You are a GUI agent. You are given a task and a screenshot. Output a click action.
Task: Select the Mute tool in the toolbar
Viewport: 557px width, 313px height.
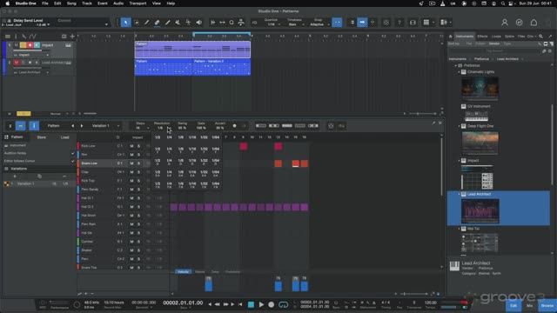click(x=178, y=23)
